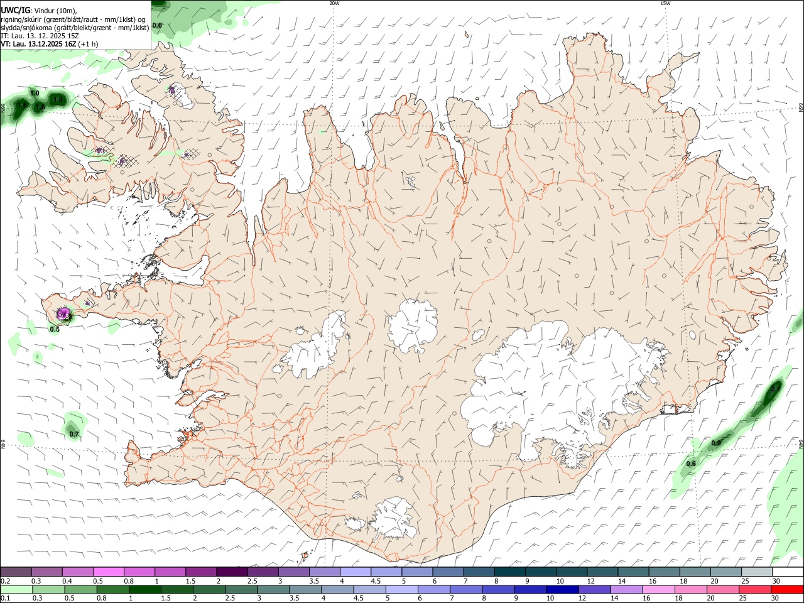Click the 0.6 value beside the title box

coord(157,26)
